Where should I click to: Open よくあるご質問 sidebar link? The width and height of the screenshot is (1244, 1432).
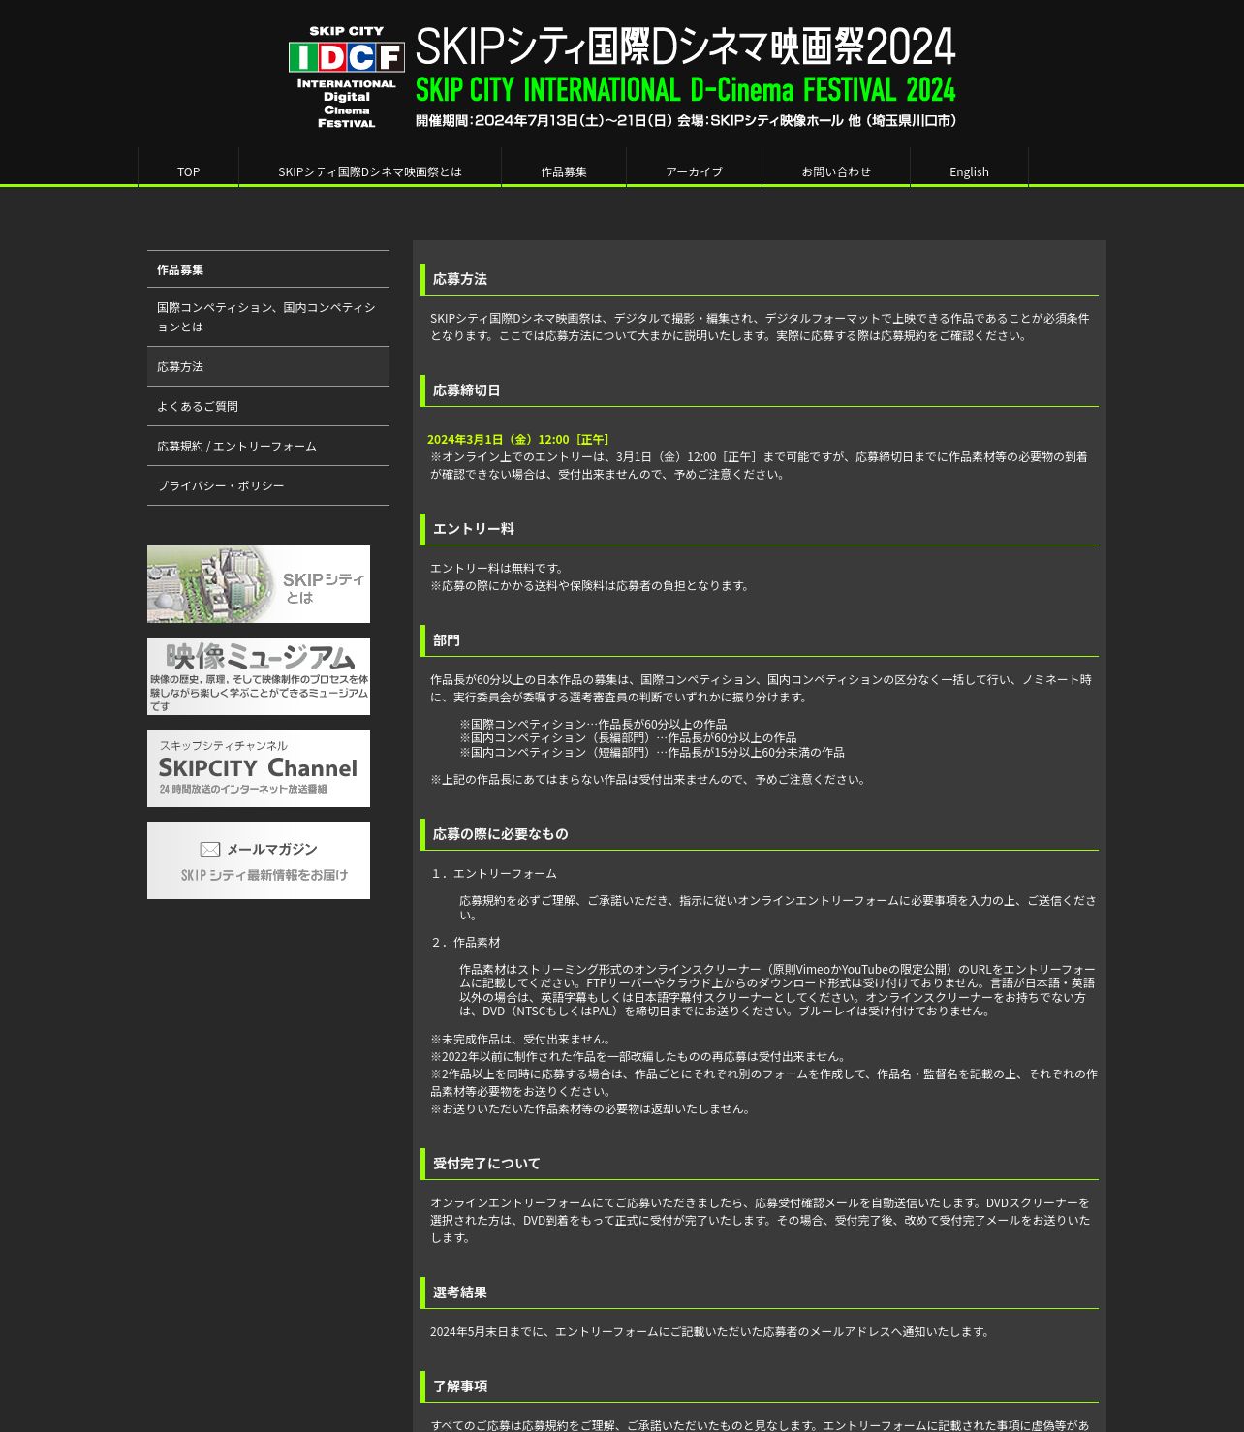268,406
